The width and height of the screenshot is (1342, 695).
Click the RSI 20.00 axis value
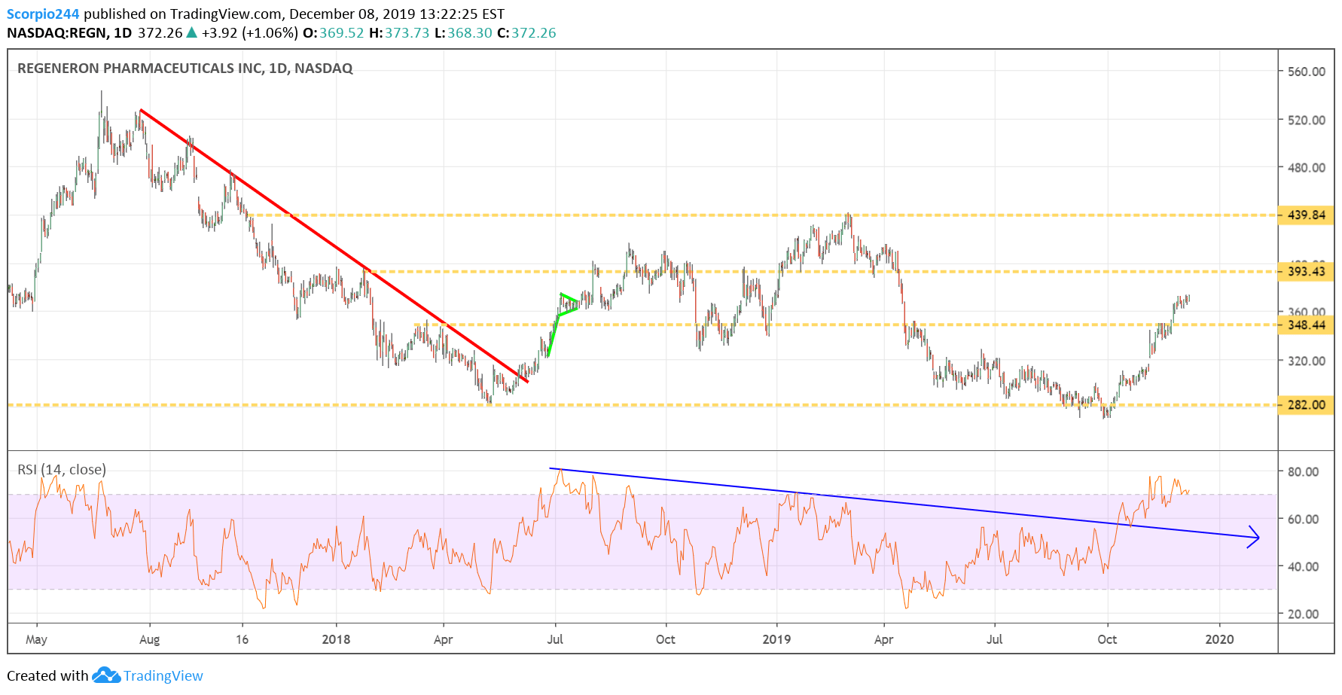pyautogui.click(x=1303, y=614)
